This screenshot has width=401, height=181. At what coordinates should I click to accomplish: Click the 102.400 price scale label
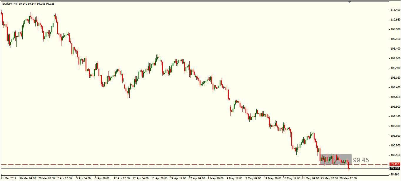[x=395, y=126]
